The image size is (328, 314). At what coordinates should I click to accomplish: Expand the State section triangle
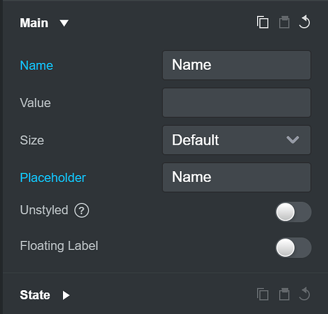coord(66,295)
